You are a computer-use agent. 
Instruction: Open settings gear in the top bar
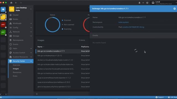147,3
